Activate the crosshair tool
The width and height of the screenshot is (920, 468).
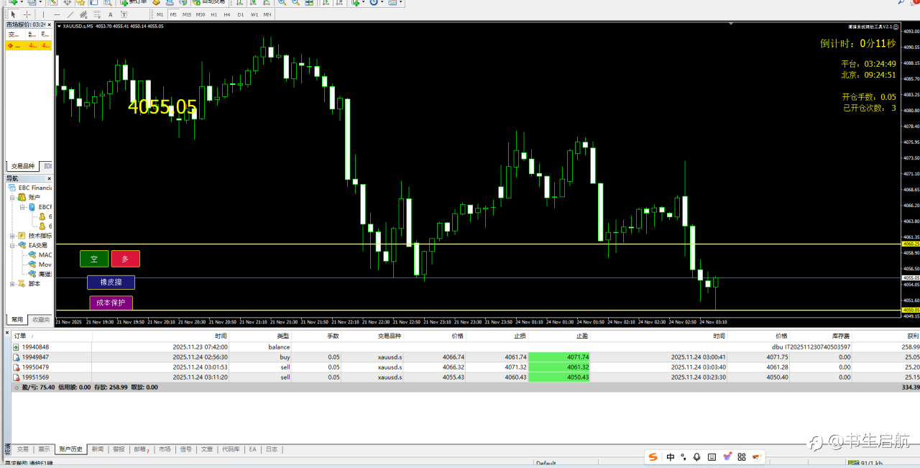click(27, 14)
